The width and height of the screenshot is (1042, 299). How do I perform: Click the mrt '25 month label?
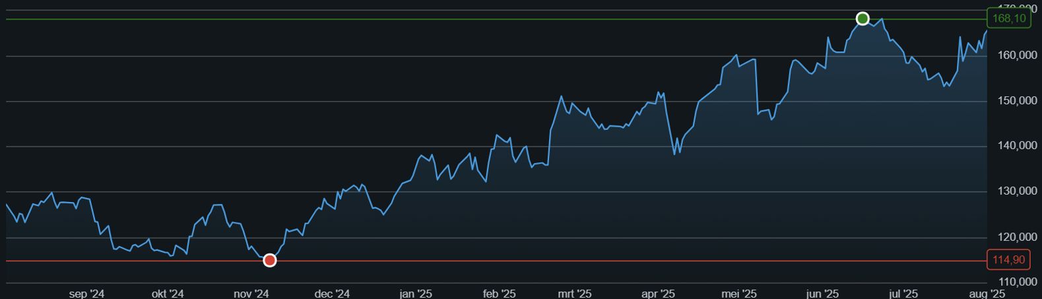tap(575, 294)
